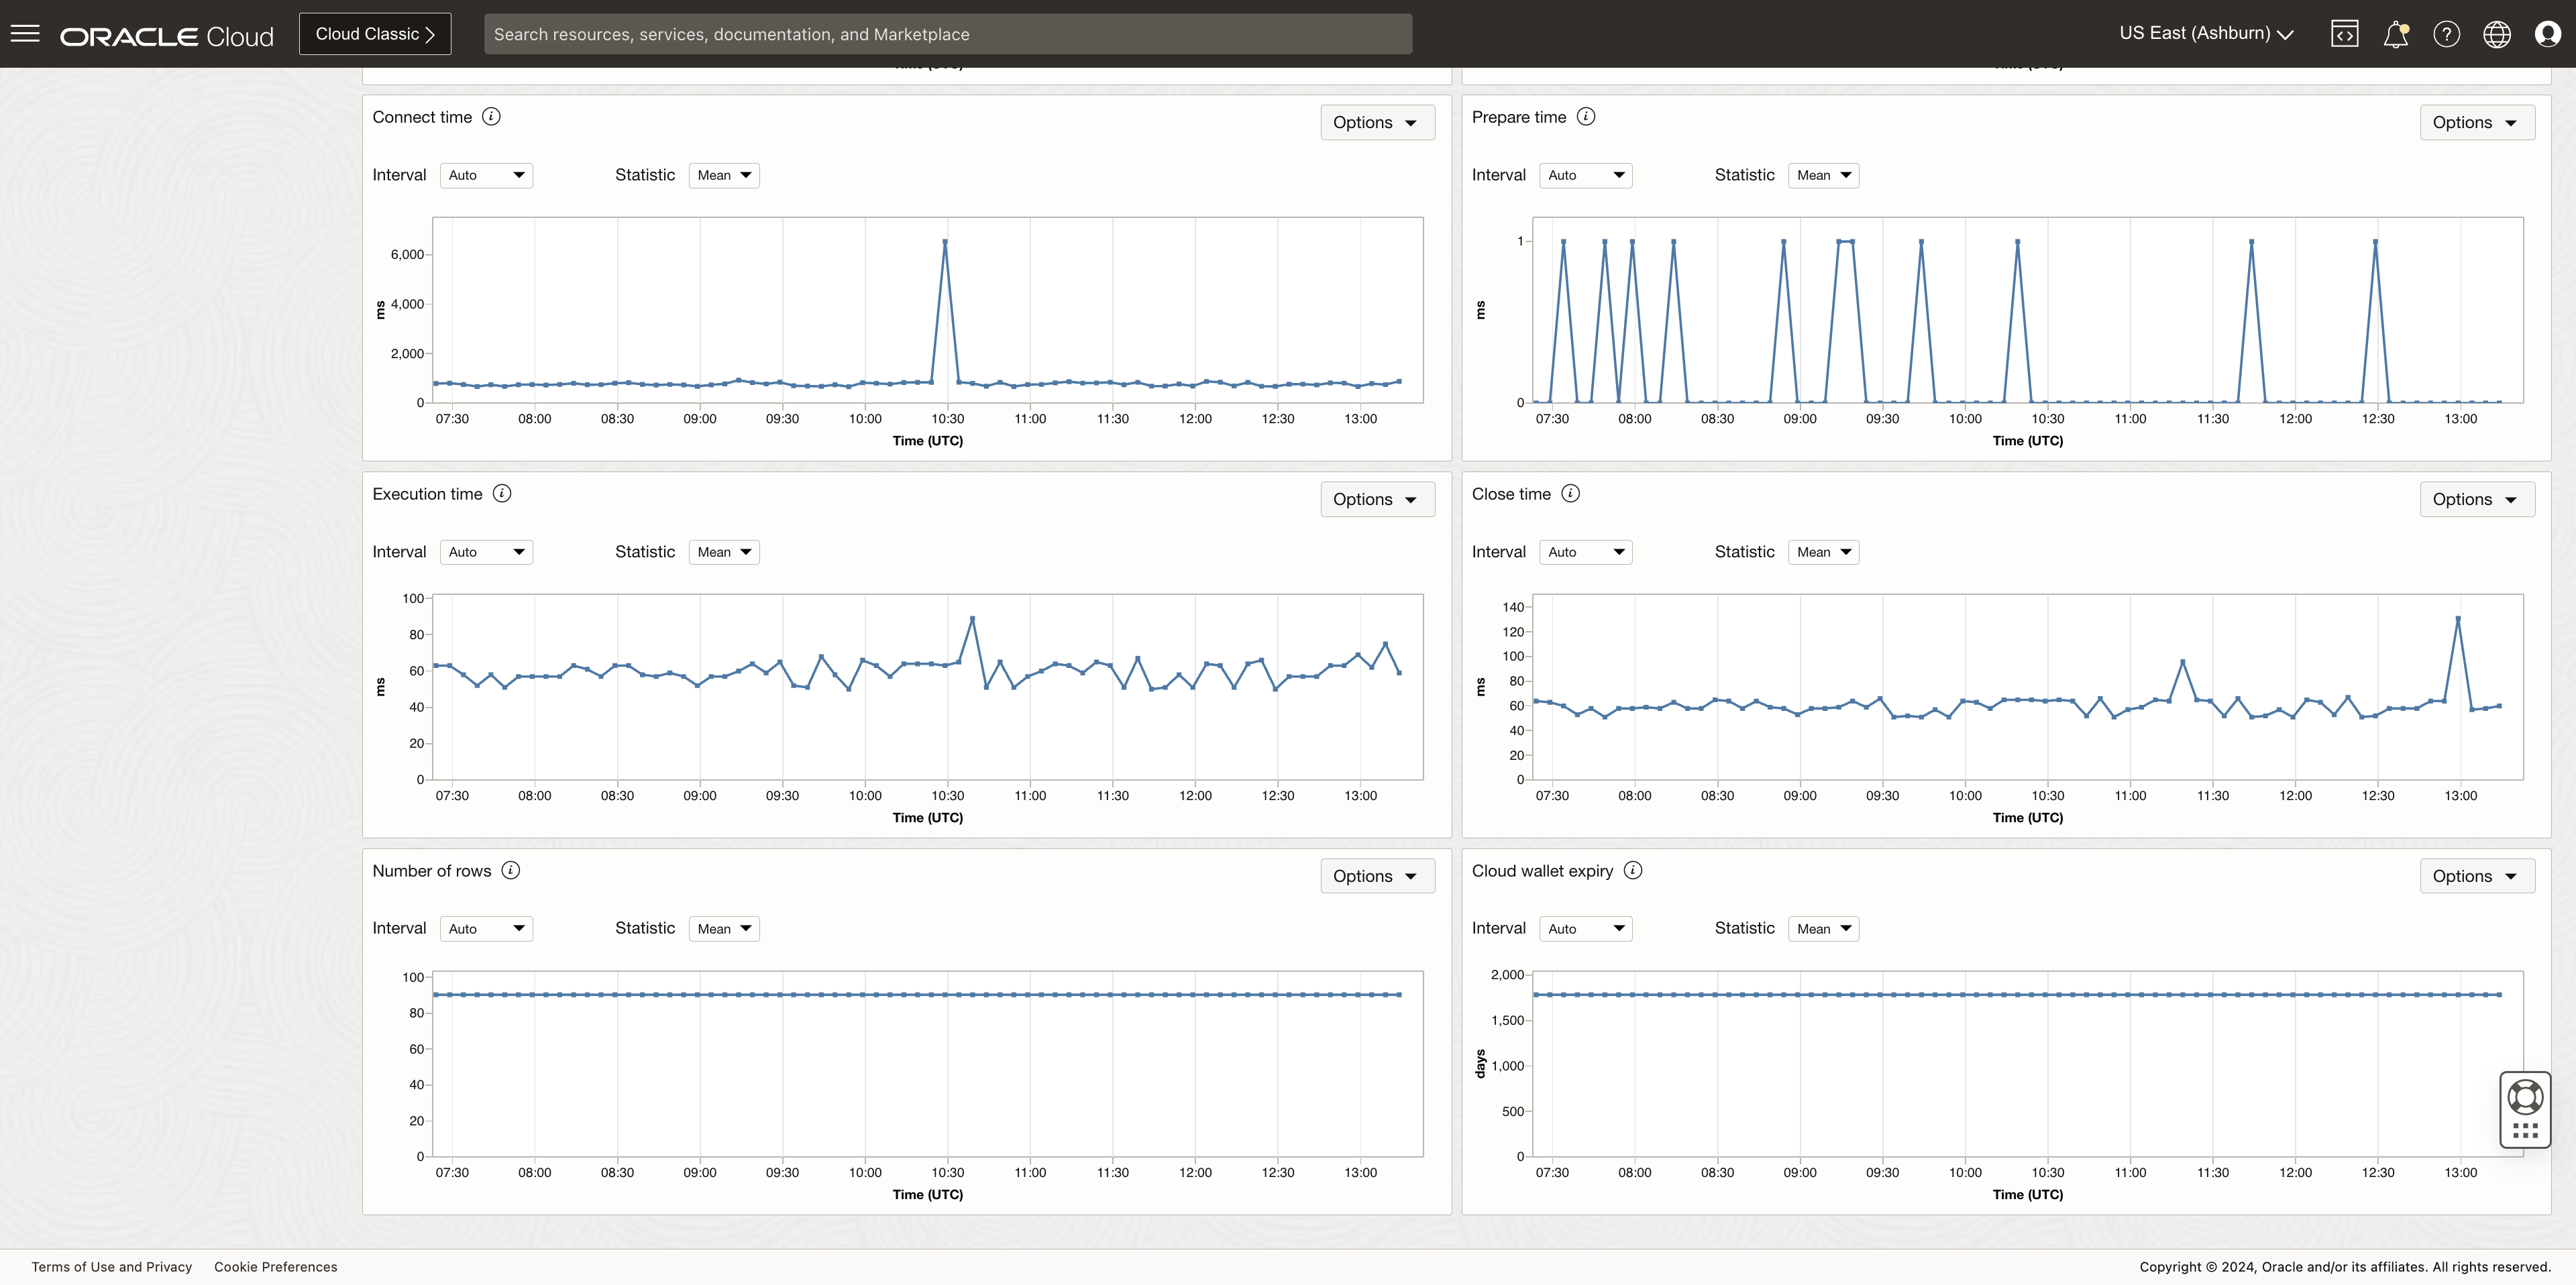
Task: Click info icon next to Number of rows
Action: tap(510, 870)
